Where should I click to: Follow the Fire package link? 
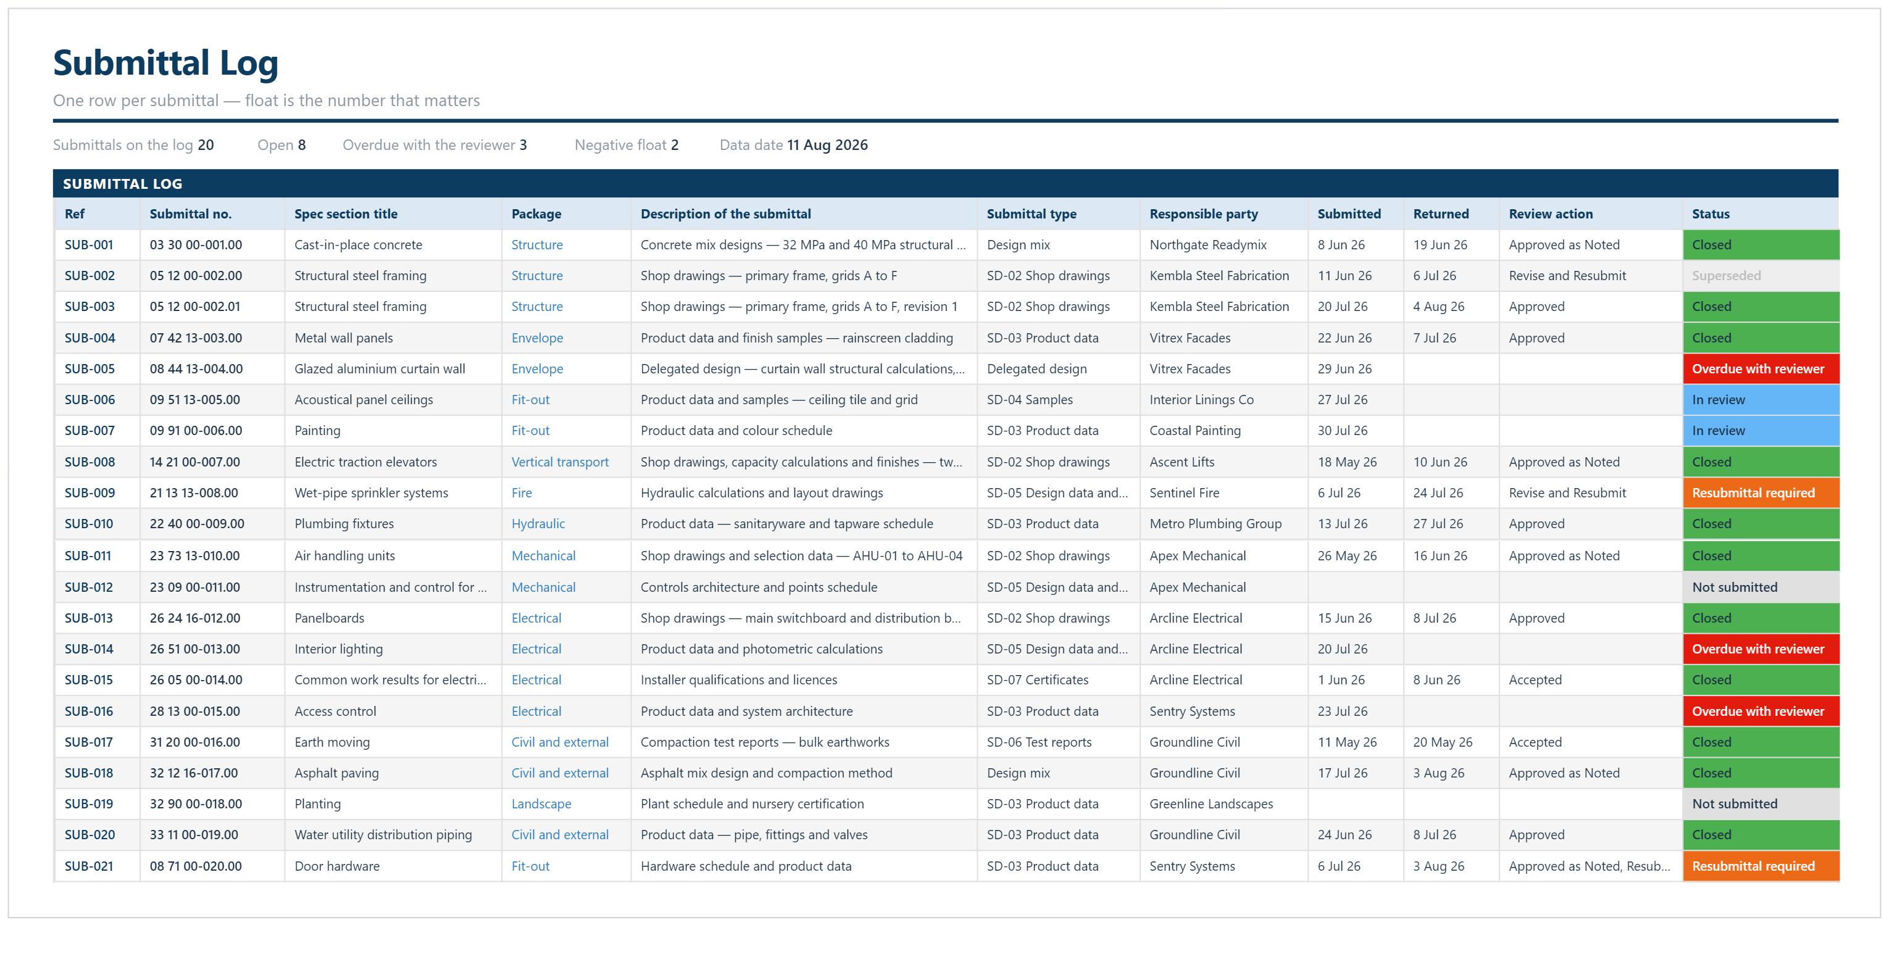522,493
